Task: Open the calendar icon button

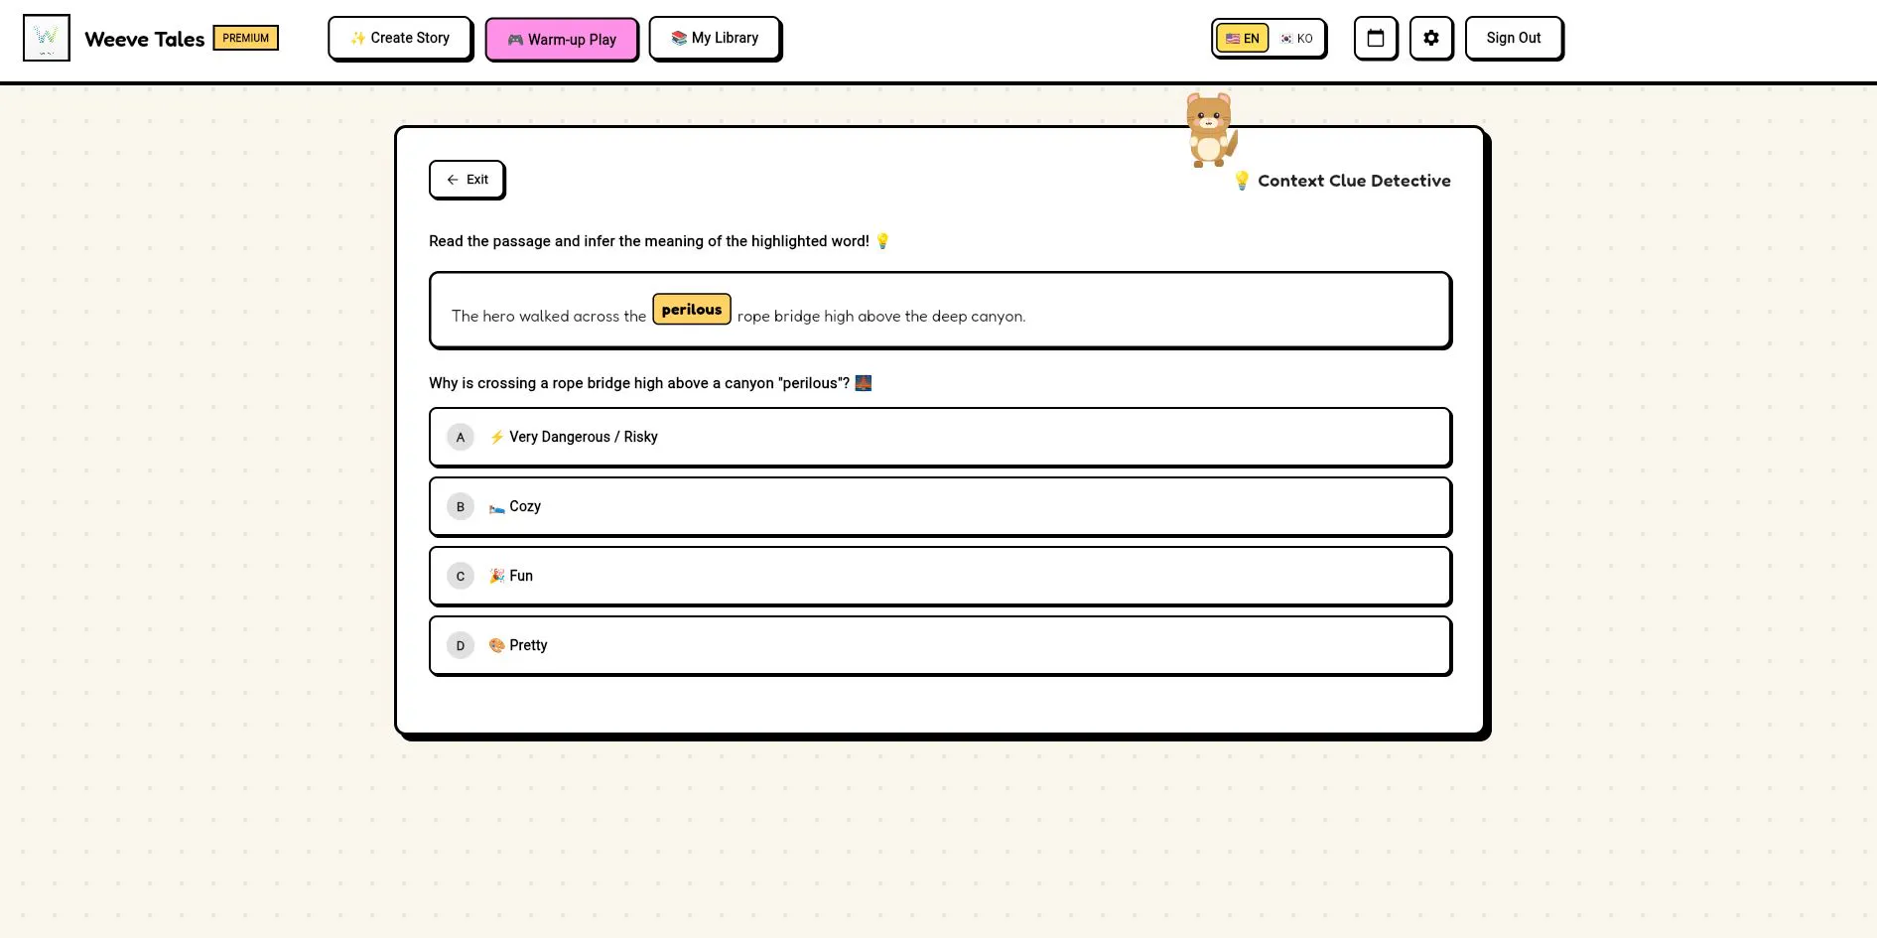Action: [1376, 38]
